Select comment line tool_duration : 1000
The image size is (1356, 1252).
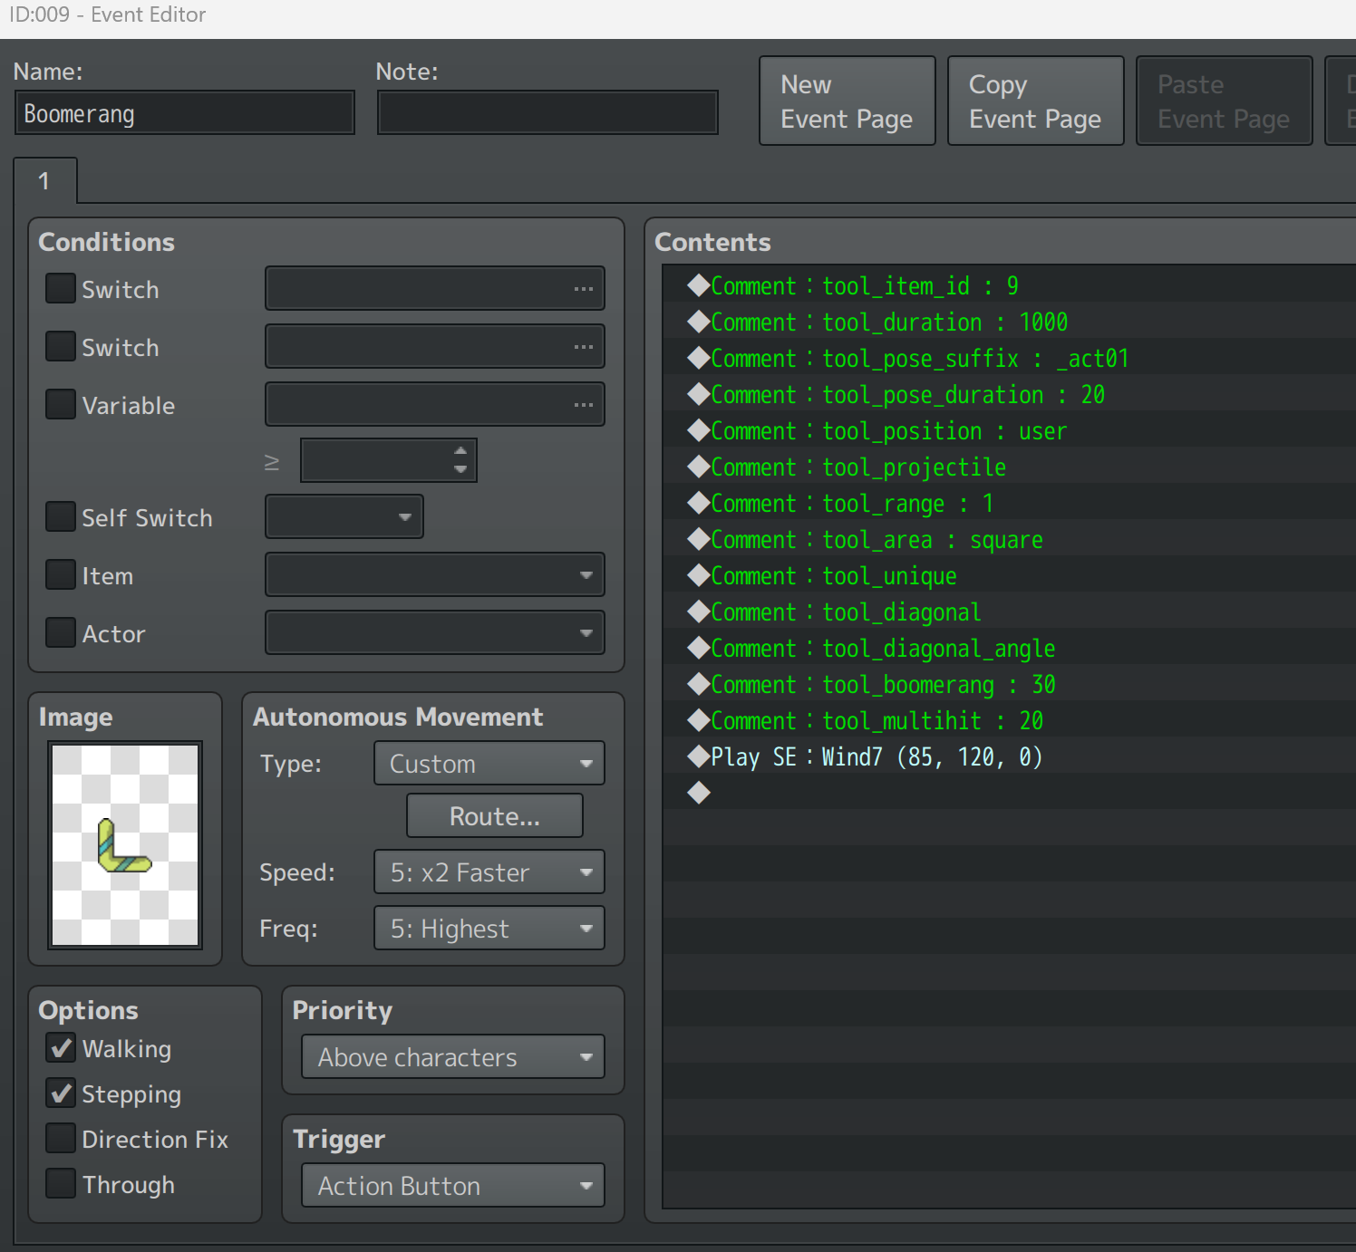coord(1008,322)
